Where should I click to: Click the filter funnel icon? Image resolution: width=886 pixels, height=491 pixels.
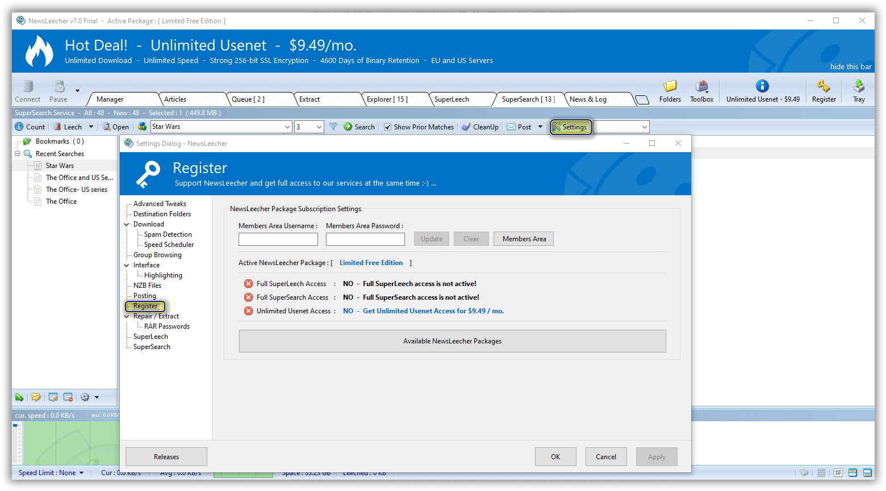333,127
